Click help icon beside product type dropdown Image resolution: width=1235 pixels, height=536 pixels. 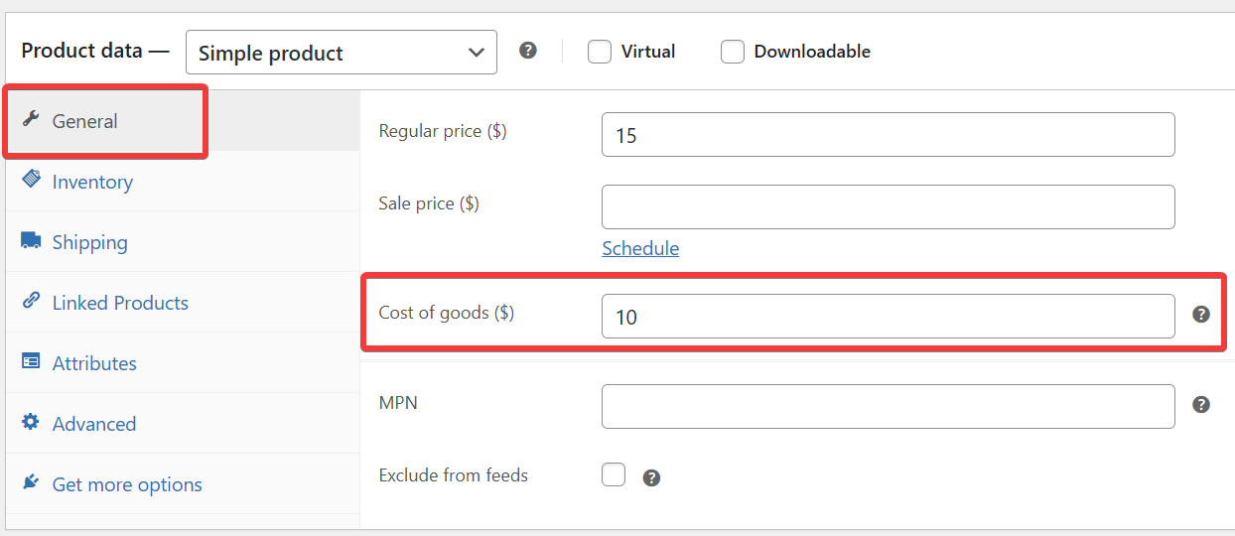point(528,51)
